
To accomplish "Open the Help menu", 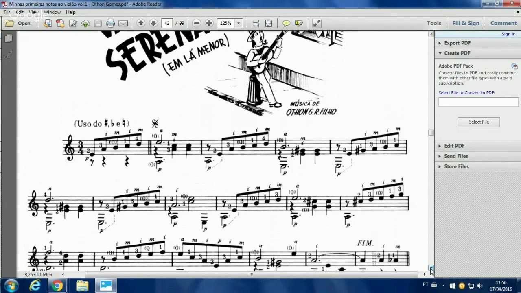I will pyautogui.click(x=71, y=12).
